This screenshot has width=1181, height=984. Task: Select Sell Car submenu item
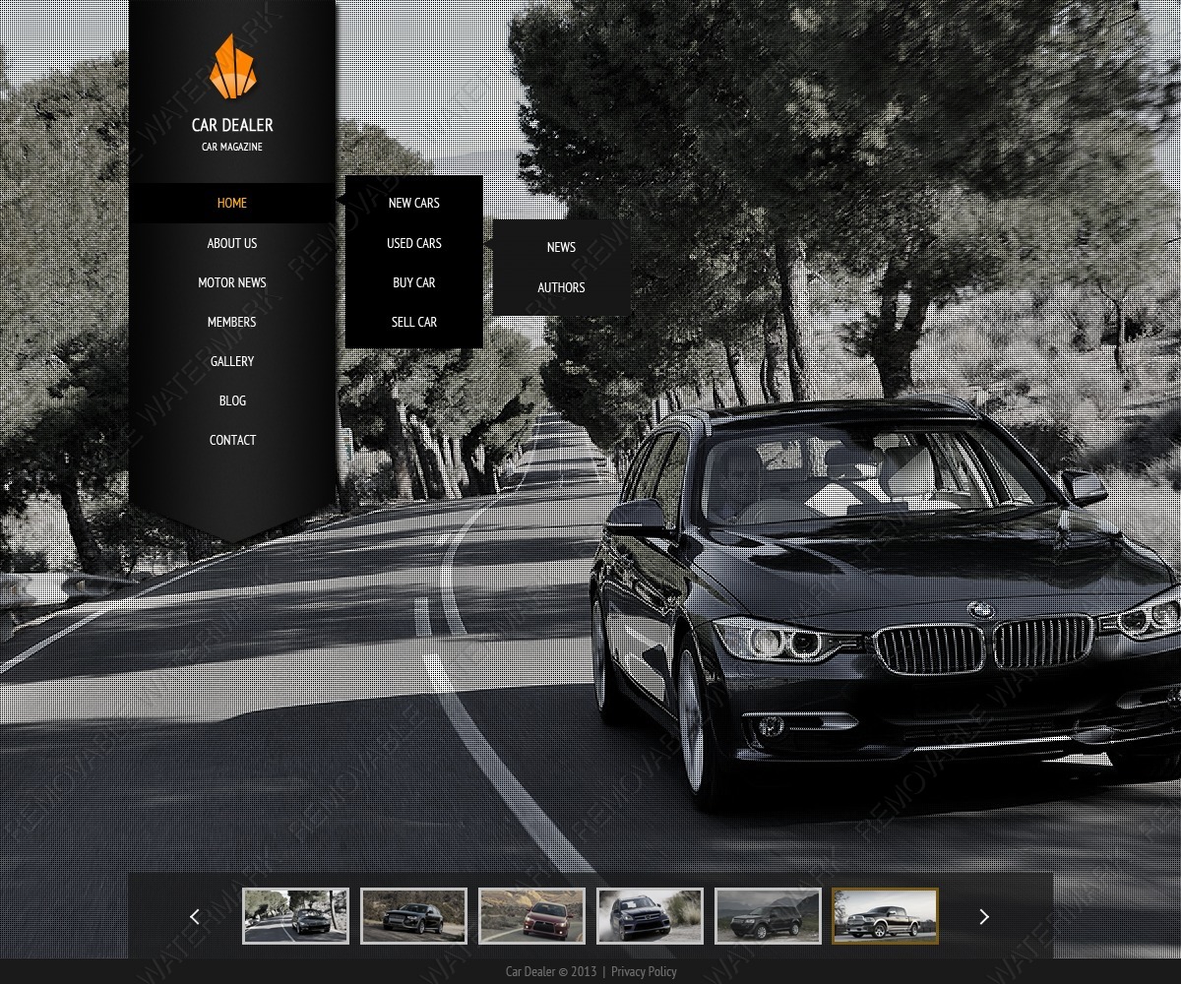(414, 322)
